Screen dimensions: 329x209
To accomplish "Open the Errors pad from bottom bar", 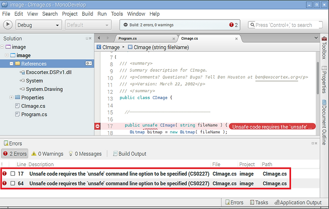I will click(234, 203).
